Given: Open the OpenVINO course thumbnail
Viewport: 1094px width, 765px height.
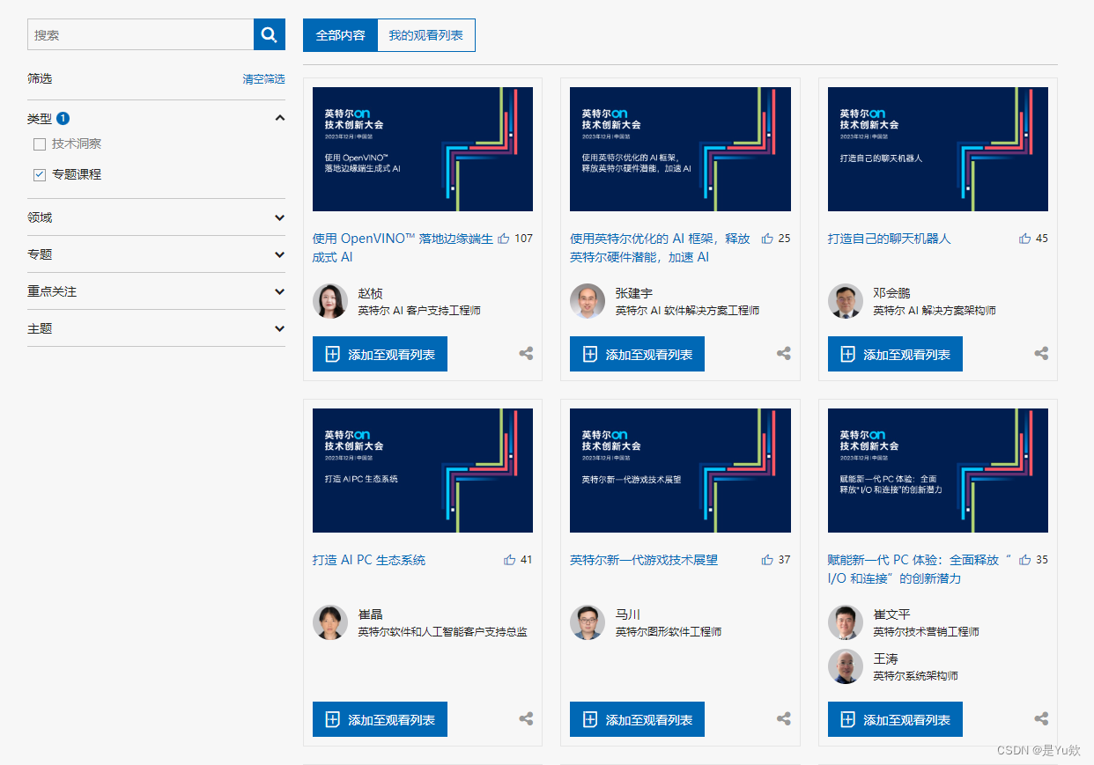Looking at the screenshot, I should click(x=423, y=149).
